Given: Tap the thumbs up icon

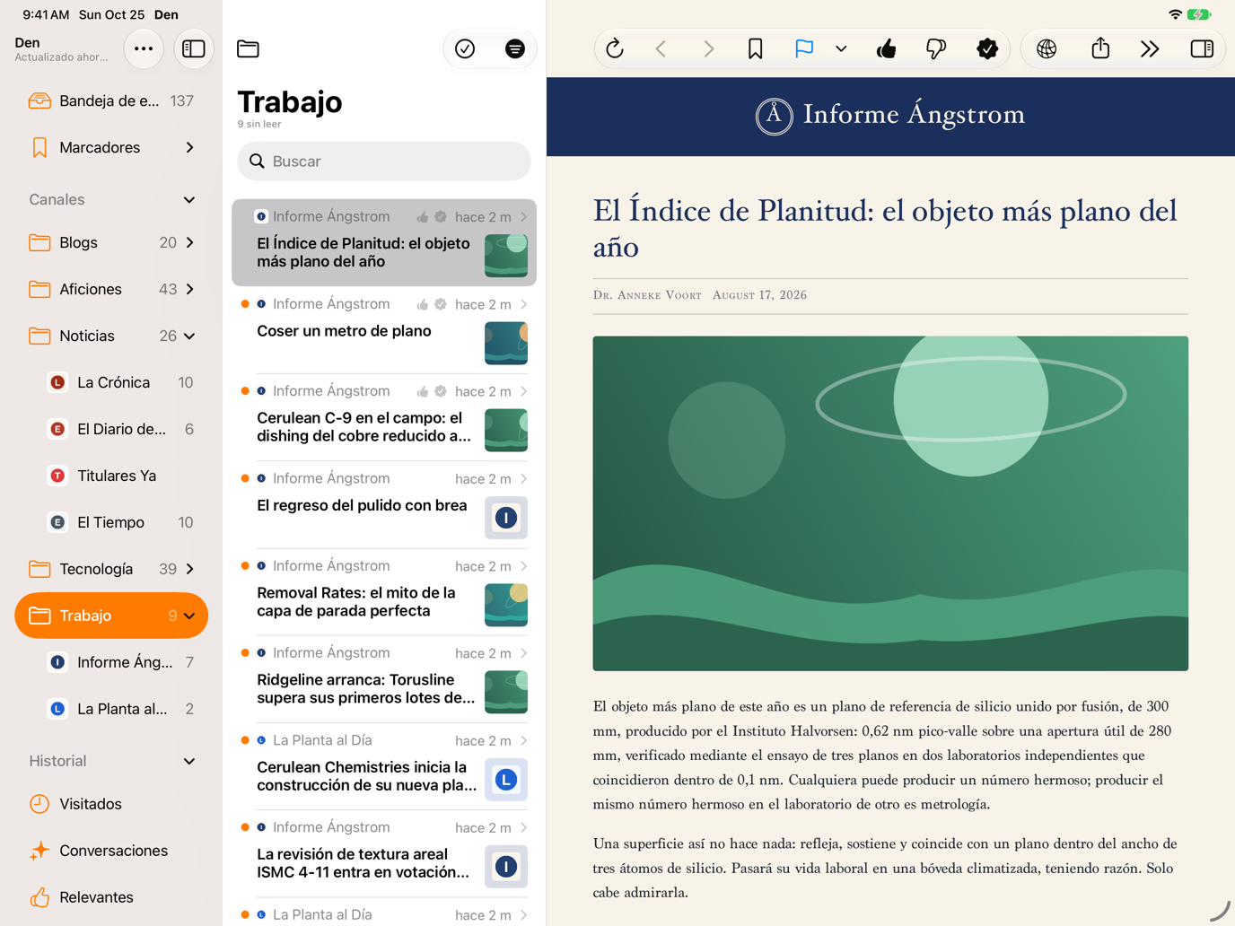Looking at the screenshot, I should [x=886, y=48].
